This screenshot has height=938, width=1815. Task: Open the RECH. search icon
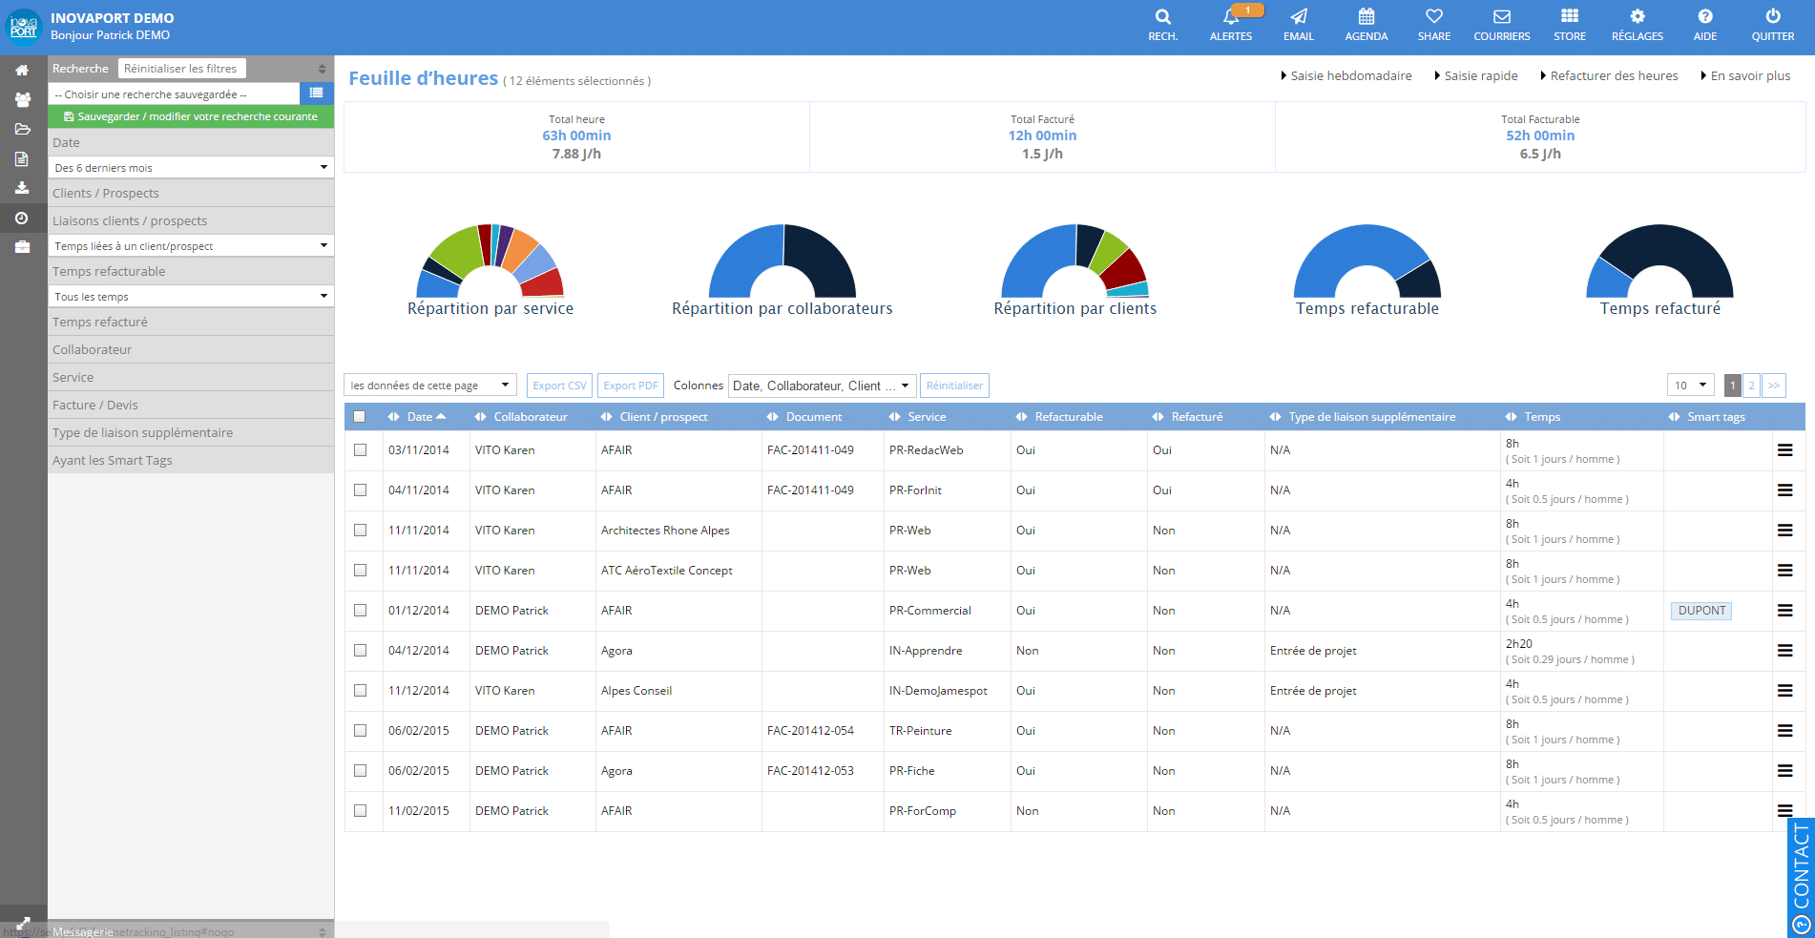(x=1162, y=16)
